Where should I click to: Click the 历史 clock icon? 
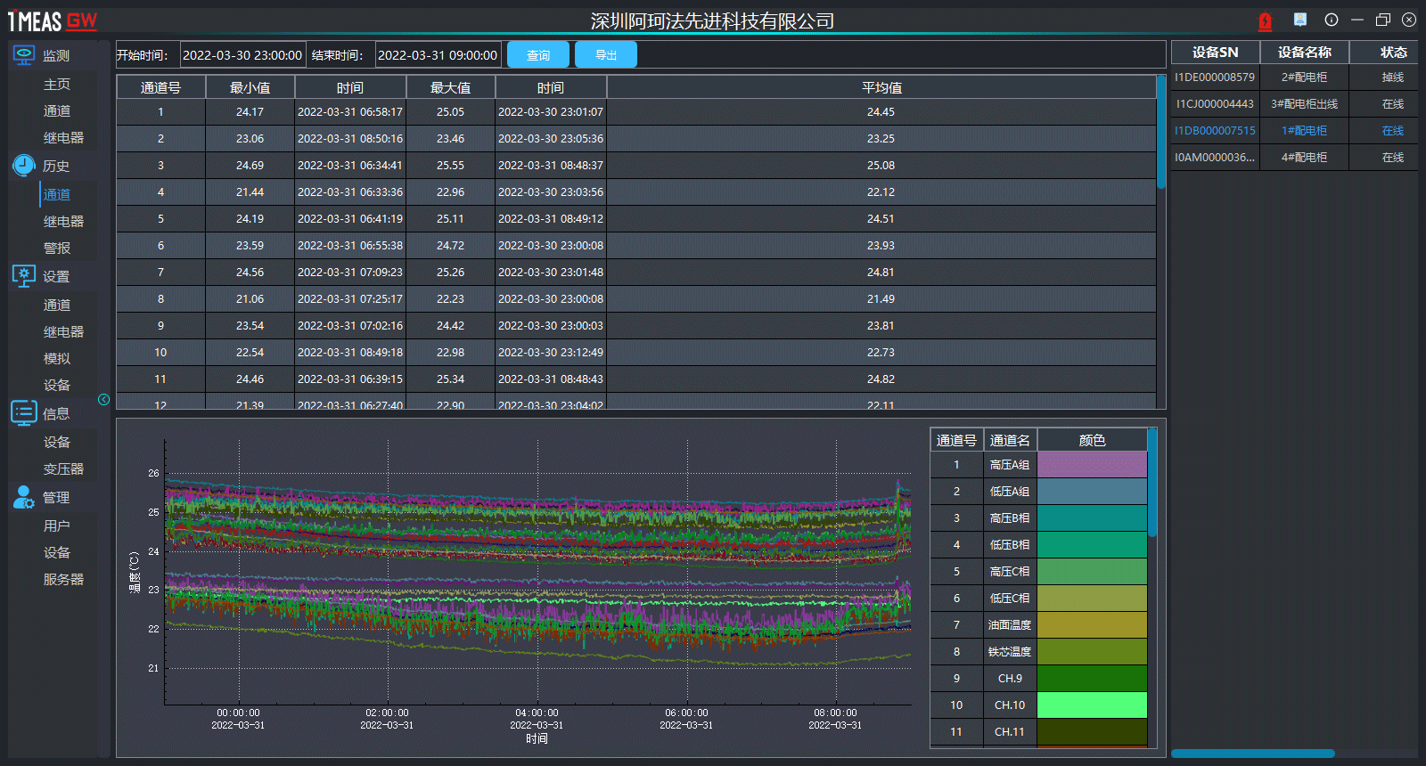pos(24,166)
